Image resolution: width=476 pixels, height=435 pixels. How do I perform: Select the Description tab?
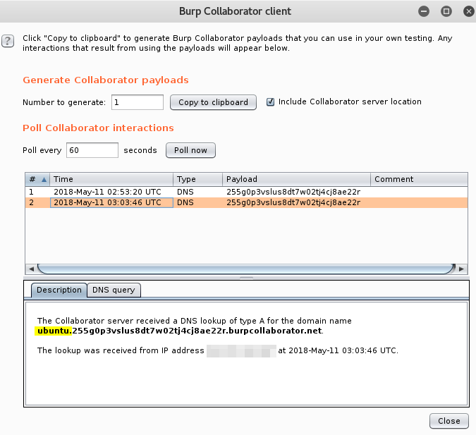click(59, 290)
